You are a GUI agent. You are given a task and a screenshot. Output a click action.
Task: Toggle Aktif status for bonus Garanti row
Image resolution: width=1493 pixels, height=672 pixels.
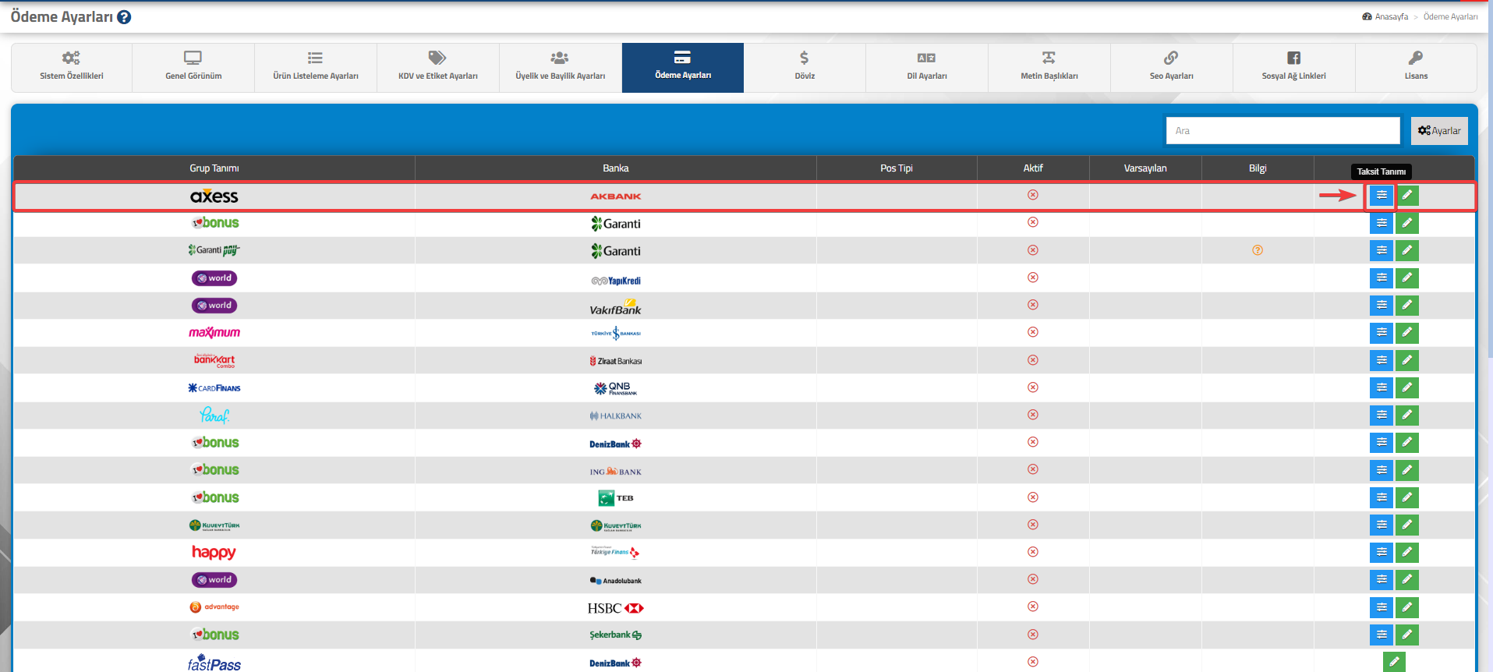(x=1033, y=222)
